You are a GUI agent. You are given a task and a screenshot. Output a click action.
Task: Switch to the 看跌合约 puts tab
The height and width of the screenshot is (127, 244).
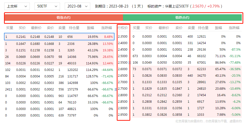[x=182, y=18]
